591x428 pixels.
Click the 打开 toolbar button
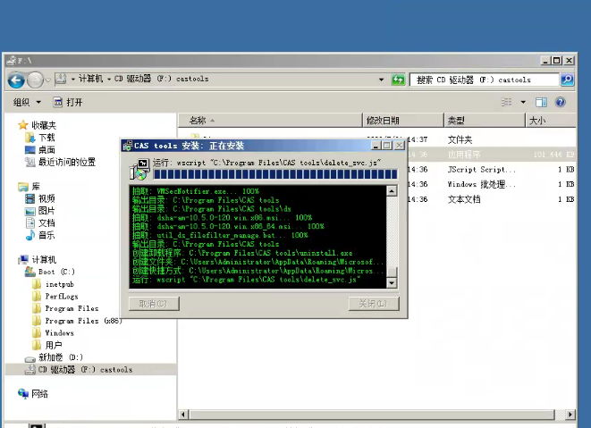(x=68, y=102)
